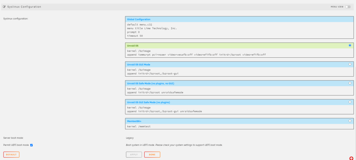Select Unraid OS Safe Mode (no plugins, no GUI) radio

coord(350,83)
